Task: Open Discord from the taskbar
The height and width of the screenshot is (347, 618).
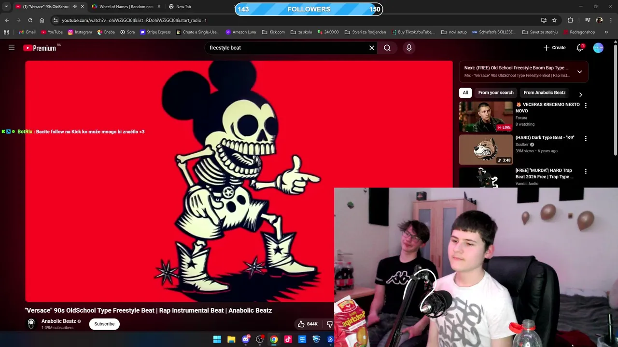Action: [246, 339]
